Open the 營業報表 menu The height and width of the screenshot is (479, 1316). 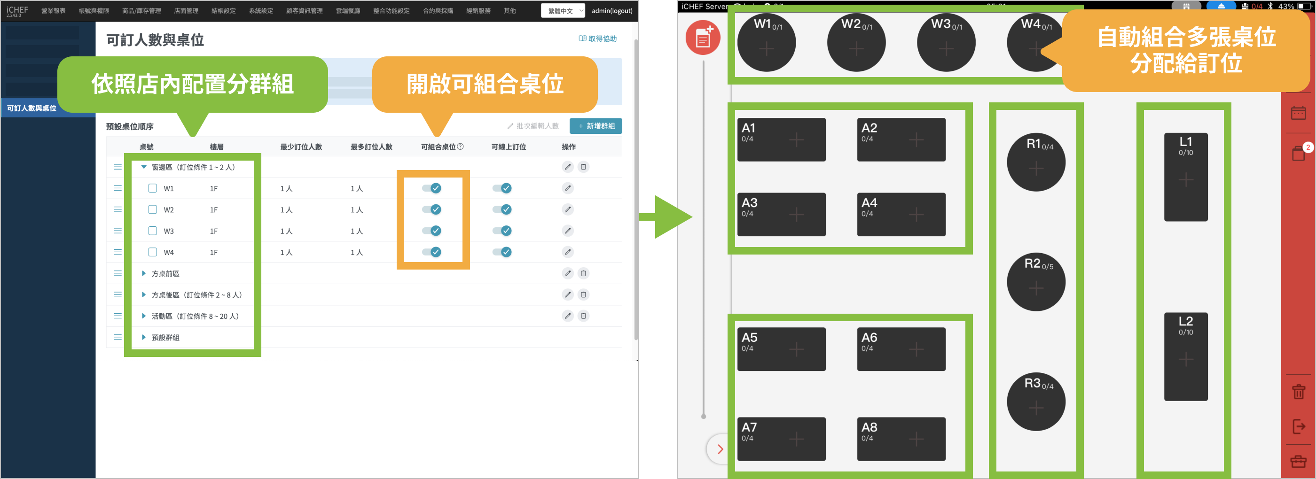point(53,11)
